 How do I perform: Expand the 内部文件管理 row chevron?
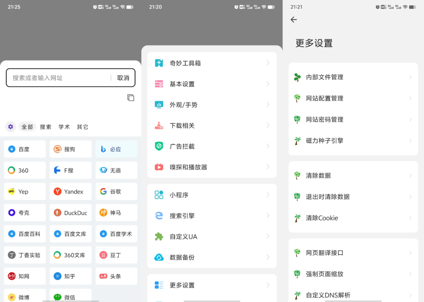tap(410, 77)
